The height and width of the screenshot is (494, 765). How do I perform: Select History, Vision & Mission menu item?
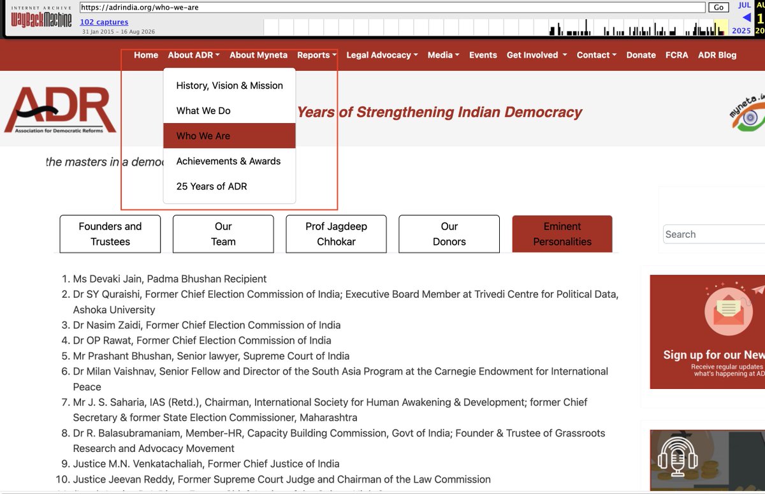229,85
